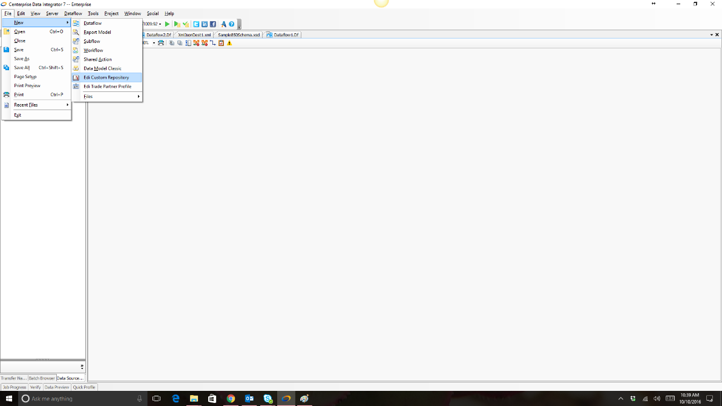The height and width of the screenshot is (406, 722).
Task: Click the green Start job play icon
Action: coord(168,24)
